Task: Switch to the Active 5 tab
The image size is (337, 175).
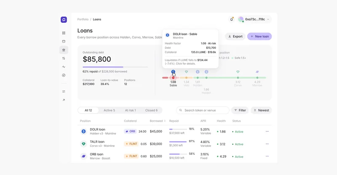Action: (x=110, y=110)
